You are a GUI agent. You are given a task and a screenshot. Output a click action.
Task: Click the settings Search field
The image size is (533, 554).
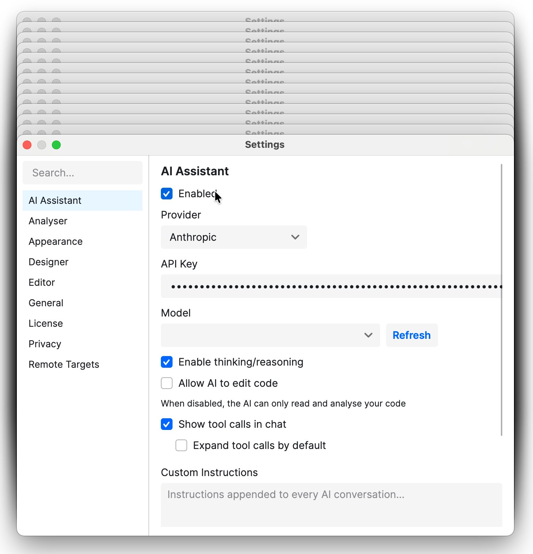[x=83, y=173]
